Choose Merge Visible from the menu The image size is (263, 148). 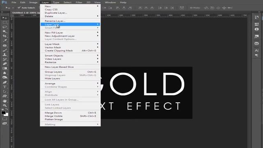[x=70, y=116]
